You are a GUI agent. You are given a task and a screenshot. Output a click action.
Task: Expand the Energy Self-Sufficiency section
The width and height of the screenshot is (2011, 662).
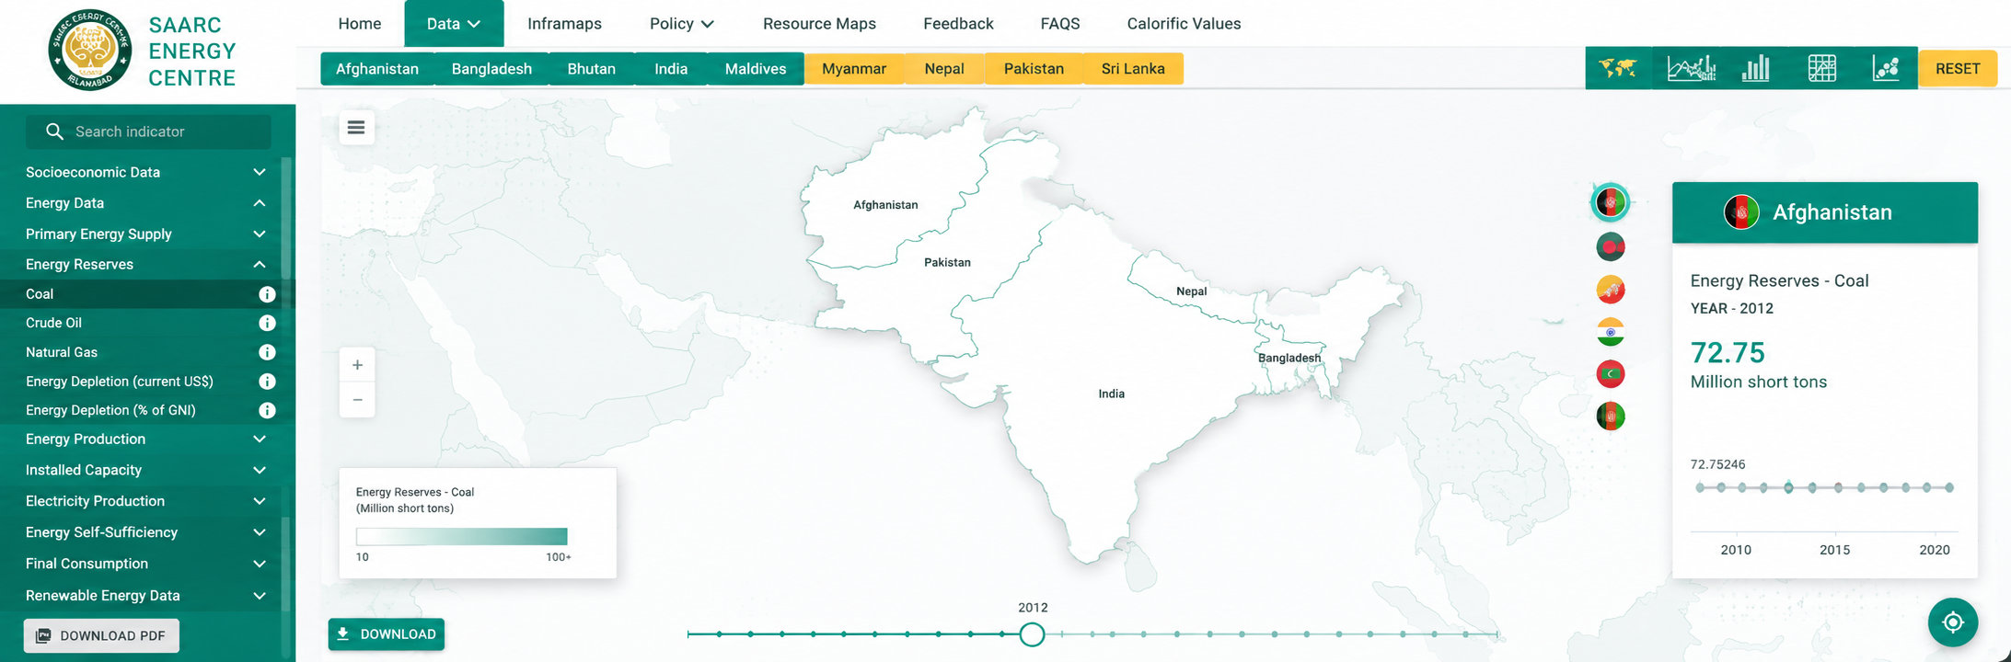click(x=145, y=532)
